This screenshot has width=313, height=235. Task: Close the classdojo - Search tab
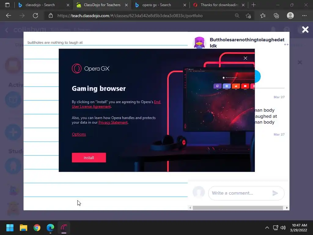click(68, 5)
